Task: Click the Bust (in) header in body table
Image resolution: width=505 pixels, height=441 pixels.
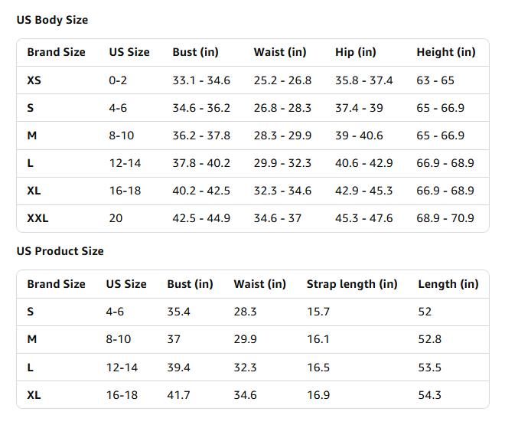Action: point(195,52)
